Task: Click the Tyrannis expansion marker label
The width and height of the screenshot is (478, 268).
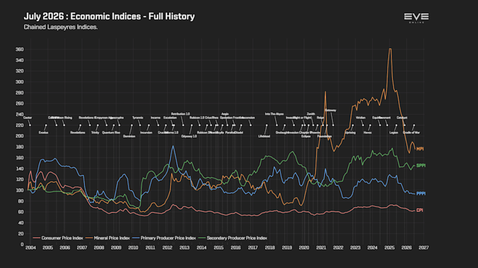Action: [138, 118]
